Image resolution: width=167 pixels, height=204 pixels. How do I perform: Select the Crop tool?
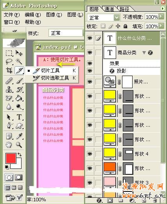coord(9,70)
